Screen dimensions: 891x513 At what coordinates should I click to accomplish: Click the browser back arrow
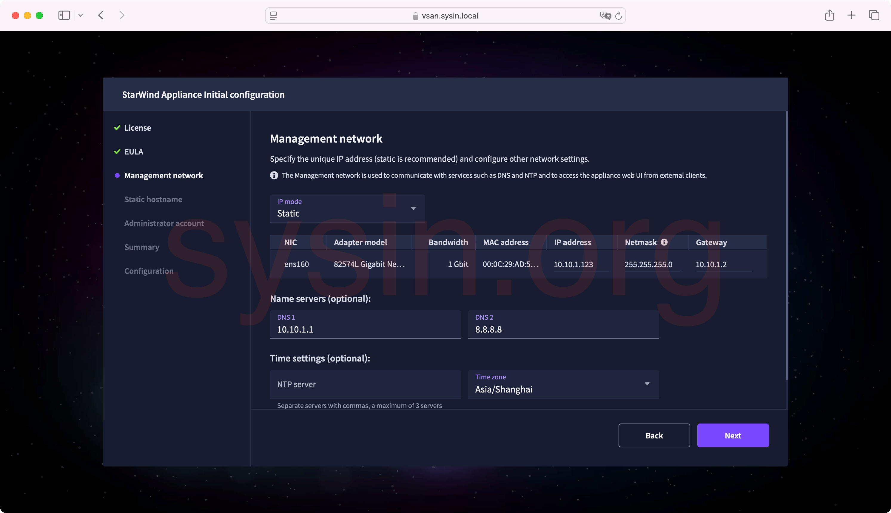[x=101, y=15]
